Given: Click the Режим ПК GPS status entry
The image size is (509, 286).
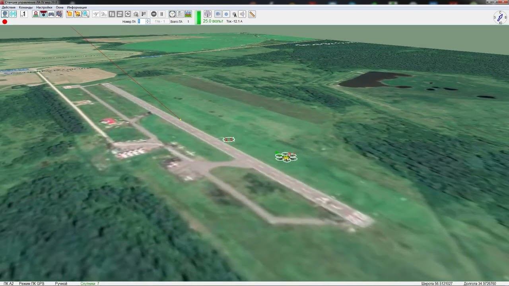Looking at the screenshot, I should pos(32,284).
